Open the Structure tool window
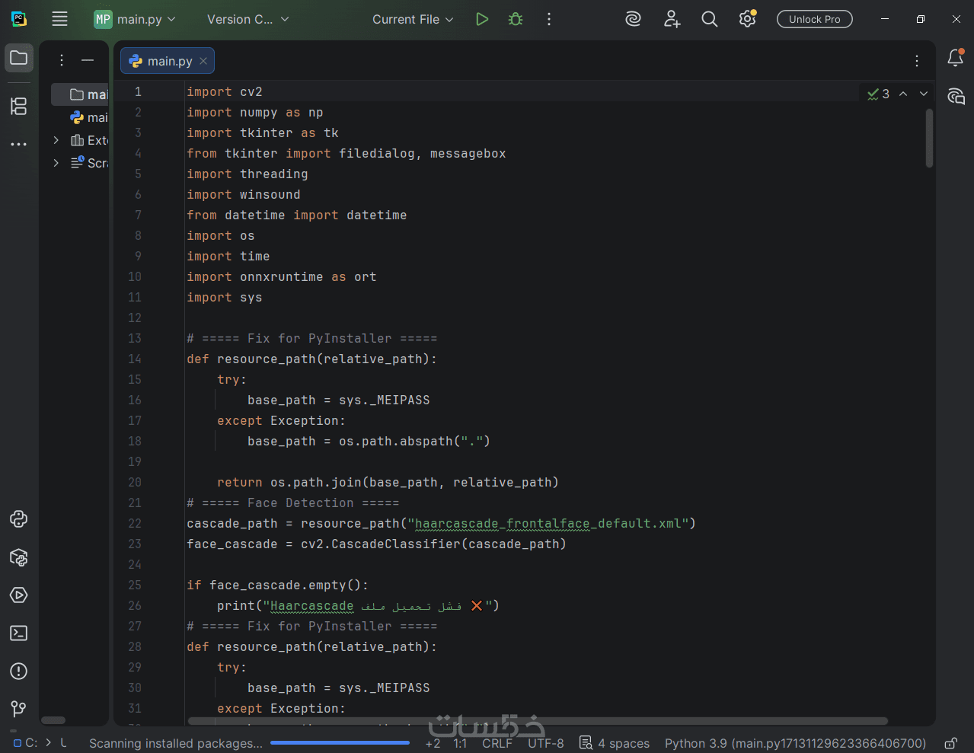974x753 pixels. pos(19,106)
